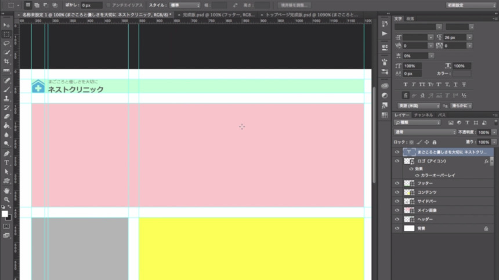Select the Ruler tool in the toolbox
This screenshot has width=499, height=280.
pos(6,71)
